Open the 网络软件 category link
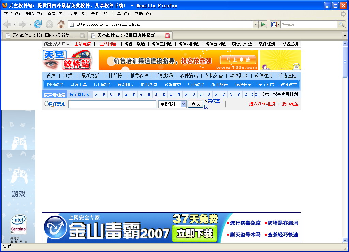The width and height of the screenshot is (349, 252). pyautogui.click(x=55, y=85)
